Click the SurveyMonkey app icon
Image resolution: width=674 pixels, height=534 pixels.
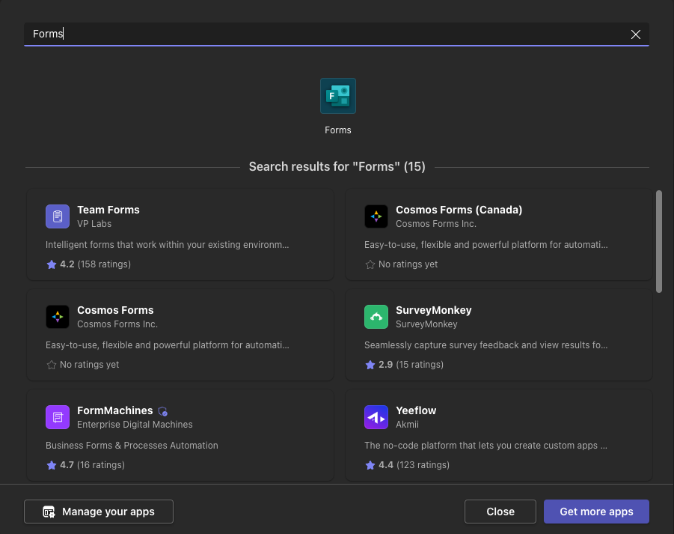coord(376,317)
